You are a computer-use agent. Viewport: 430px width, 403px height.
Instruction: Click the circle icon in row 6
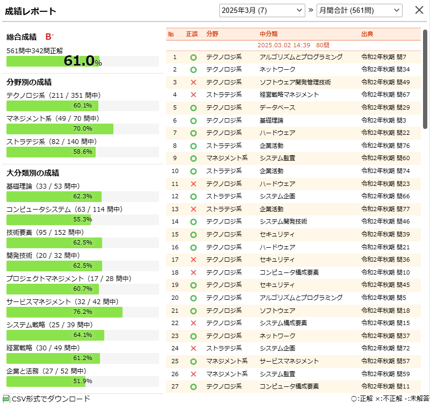coord(193,120)
